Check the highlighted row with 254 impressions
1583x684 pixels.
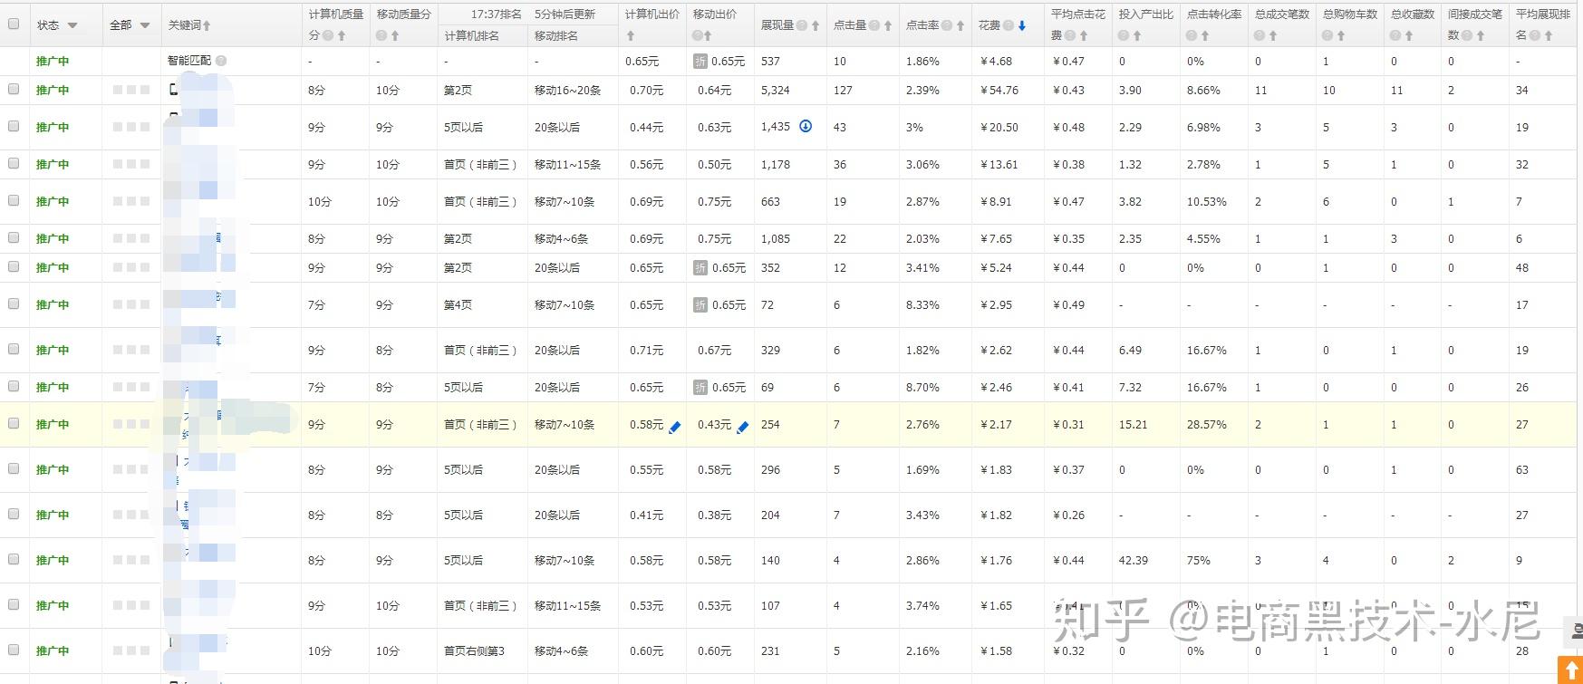14,423
